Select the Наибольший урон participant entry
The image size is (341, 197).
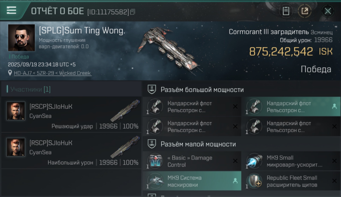point(71,151)
